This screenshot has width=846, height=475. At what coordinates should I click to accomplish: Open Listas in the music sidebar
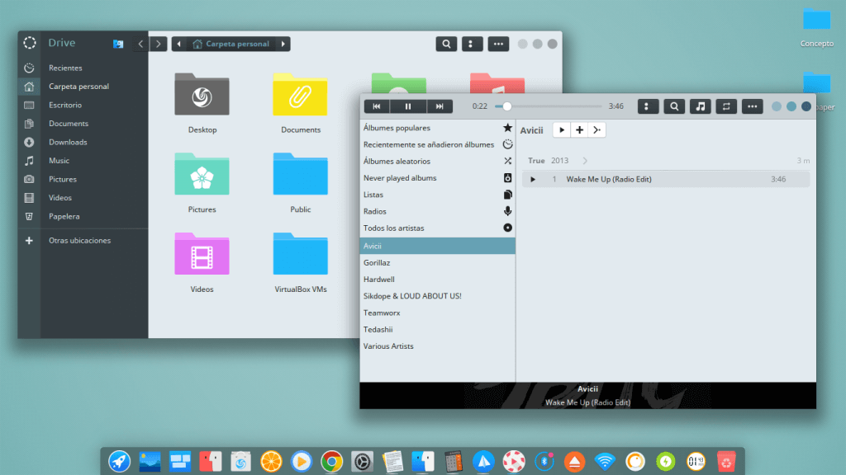(438, 195)
